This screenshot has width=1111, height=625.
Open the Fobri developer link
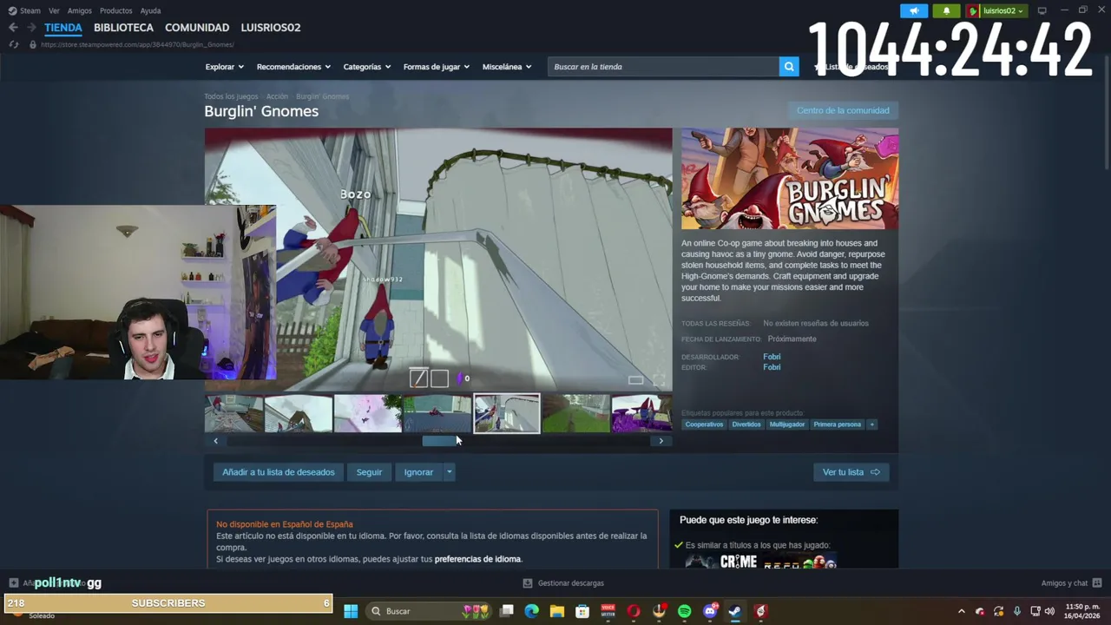pos(772,357)
